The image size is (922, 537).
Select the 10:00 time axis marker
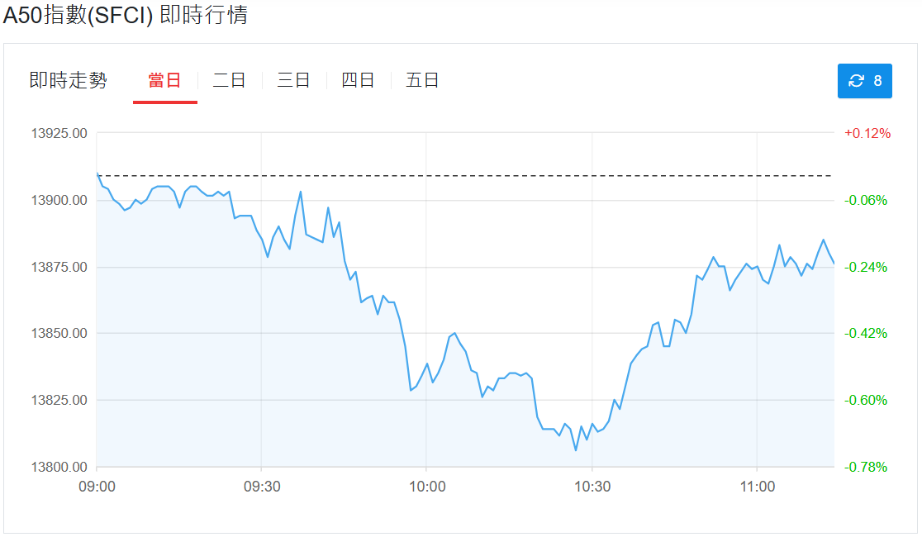[427, 487]
